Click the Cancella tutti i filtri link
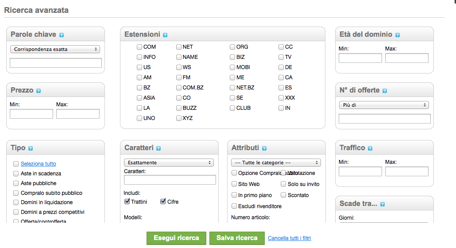This screenshot has height=248, width=456. (290, 238)
